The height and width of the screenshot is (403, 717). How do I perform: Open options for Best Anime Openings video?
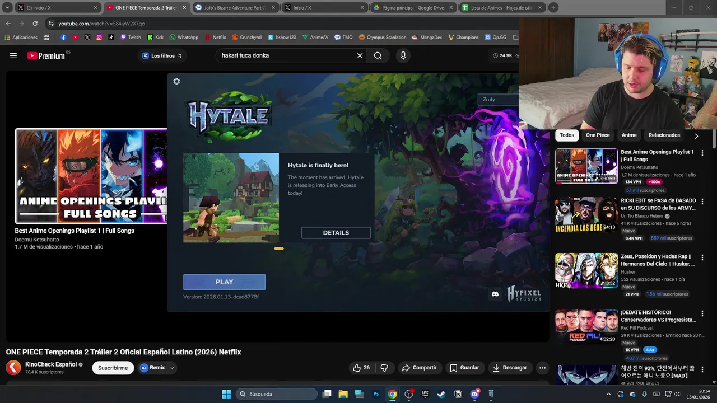pos(702,153)
